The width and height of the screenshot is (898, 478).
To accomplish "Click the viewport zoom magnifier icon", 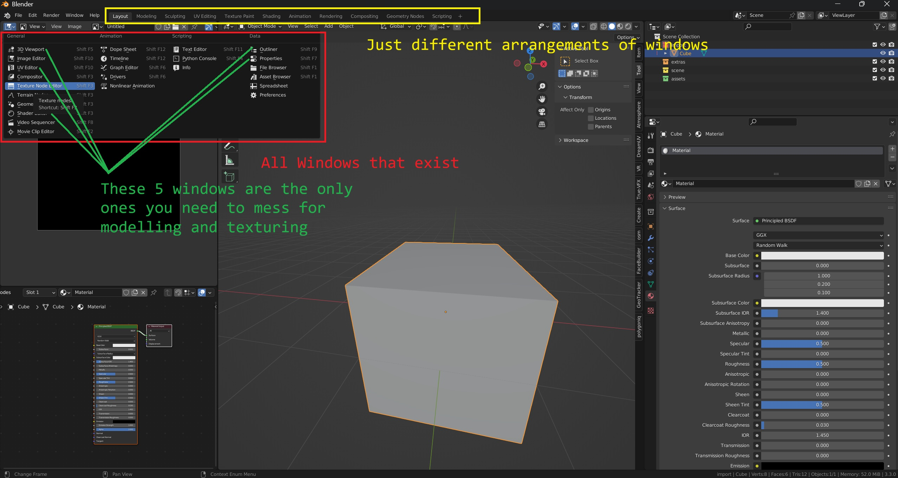I will point(542,86).
